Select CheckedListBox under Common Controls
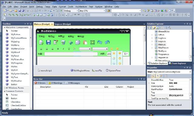 pyautogui.click(x=18, y=105)
